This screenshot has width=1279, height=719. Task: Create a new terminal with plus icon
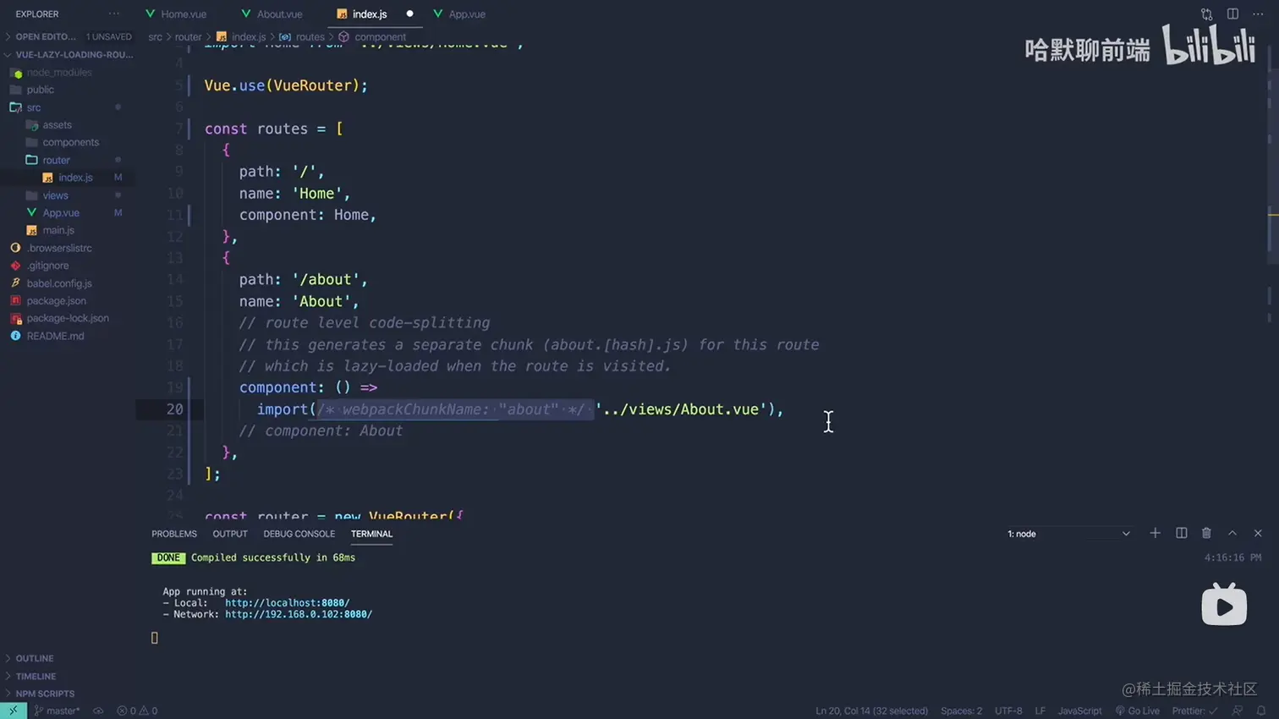pyautogui.click(x=1155, y=533)
